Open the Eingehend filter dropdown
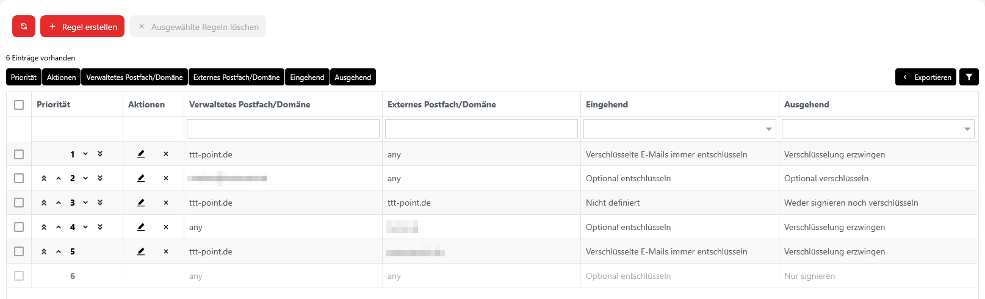Viewport: 985px width, 299px height. [x=679, y=129]
